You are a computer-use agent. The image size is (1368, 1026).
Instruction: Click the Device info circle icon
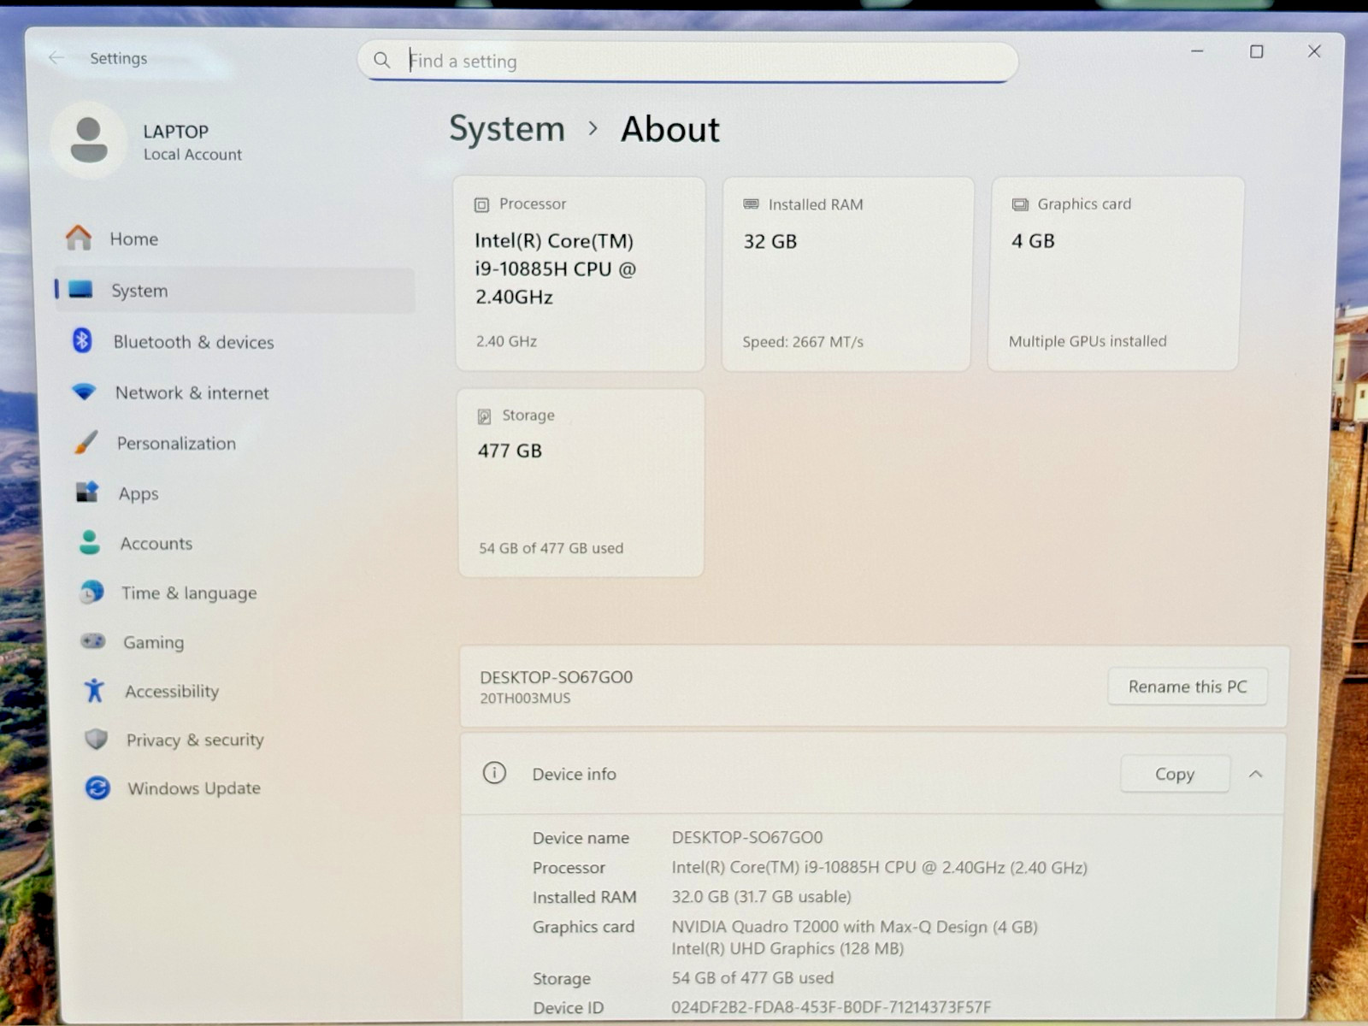[x=494, y=773]
